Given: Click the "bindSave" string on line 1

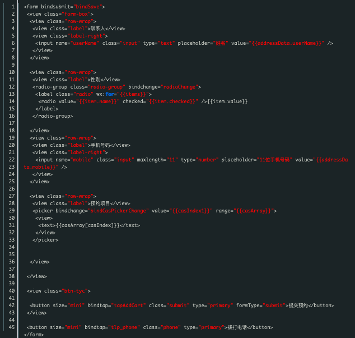Looking at the screenshot, I should (88, 7).
